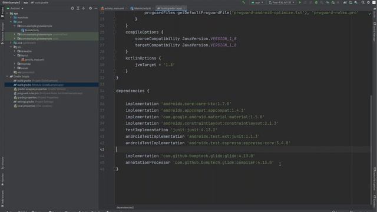
Task: Start debugging with the bug icon
Action: coord(316,2)
